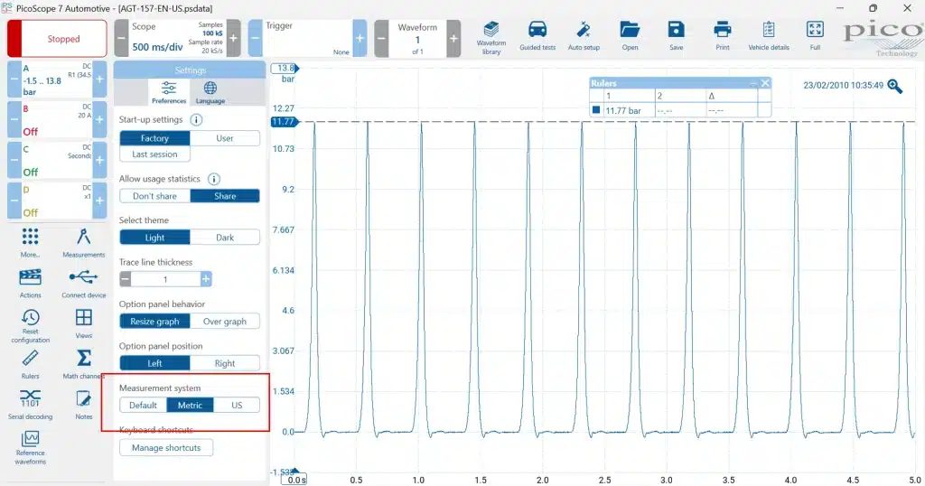Open the Views layout tool
Screen dimensions: 925x486
(x=83, y=323)
